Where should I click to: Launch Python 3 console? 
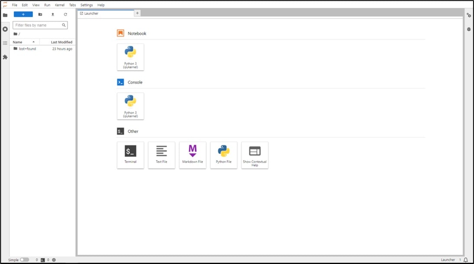coord(130,106)
